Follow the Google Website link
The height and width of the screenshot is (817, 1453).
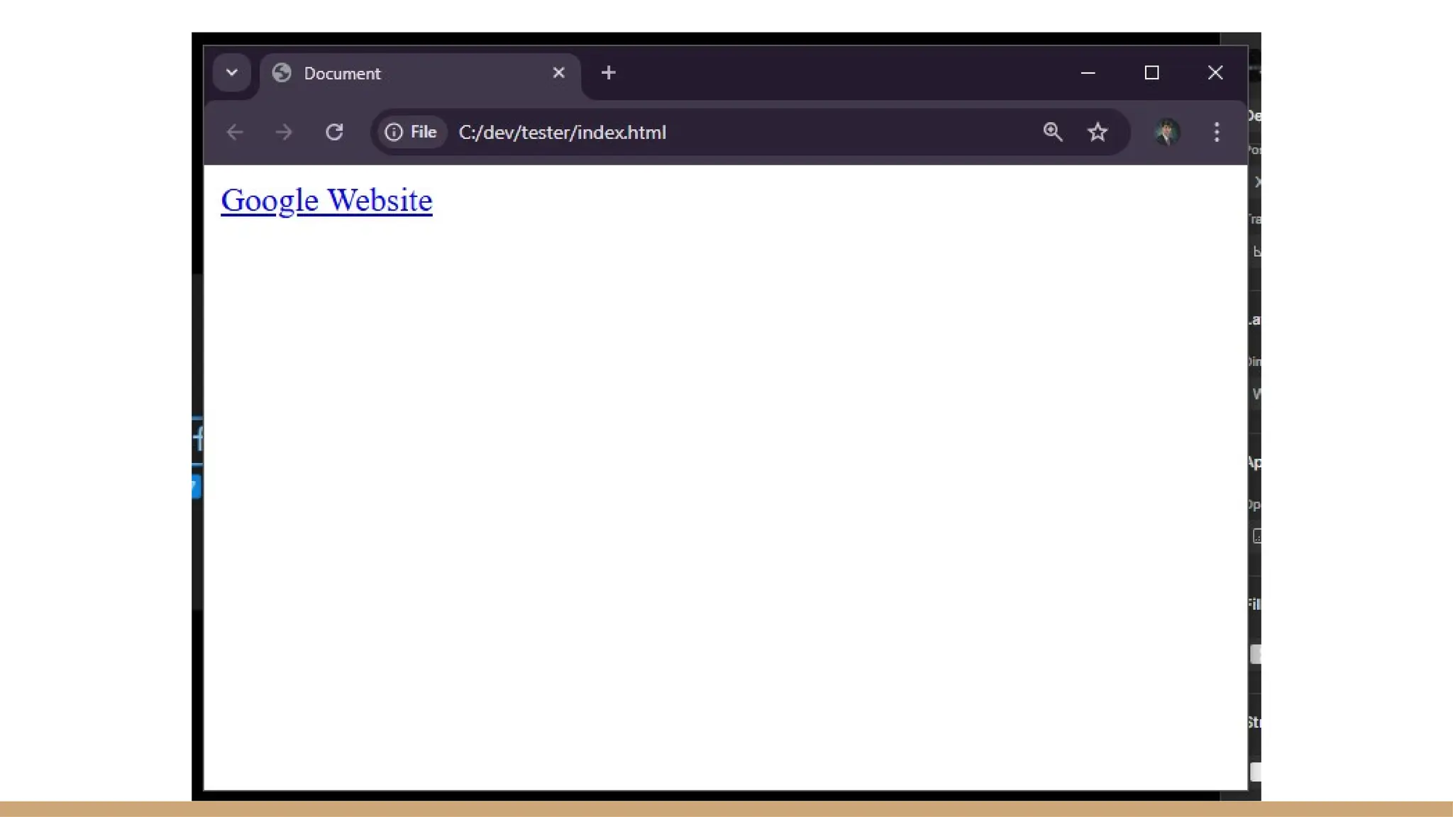(326, 201)
